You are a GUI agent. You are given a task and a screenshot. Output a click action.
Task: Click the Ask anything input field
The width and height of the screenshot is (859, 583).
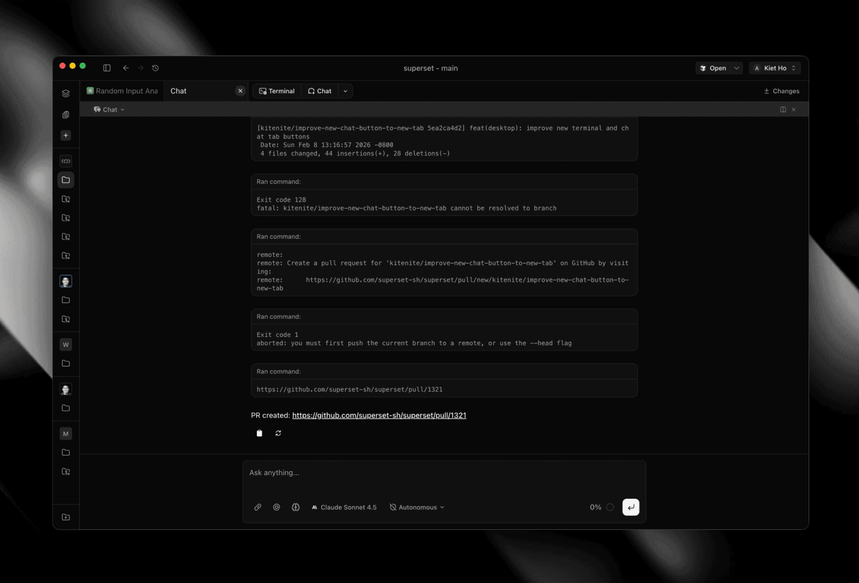tap(443, 473)
